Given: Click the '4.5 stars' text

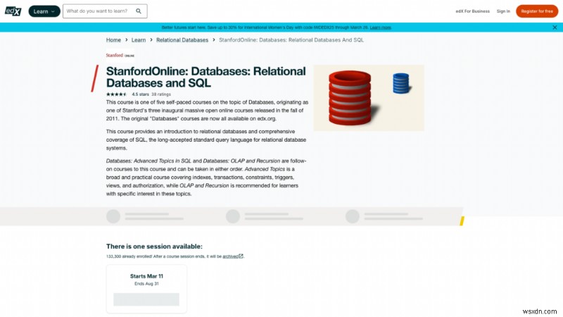Looking at the screenshot, I should (x=140, y=94).
